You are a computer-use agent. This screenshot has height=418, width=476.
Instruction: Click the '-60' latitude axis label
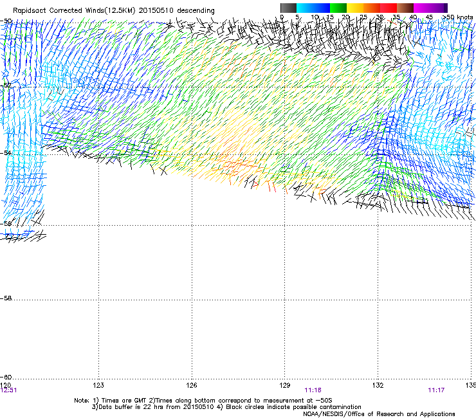coord(6,377)
